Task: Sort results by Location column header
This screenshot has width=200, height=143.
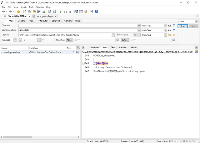Action: 47,48
